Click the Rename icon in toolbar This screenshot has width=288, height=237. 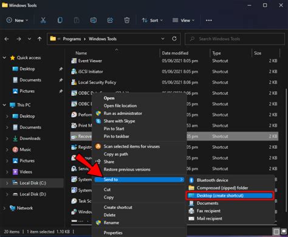point(94,20)
